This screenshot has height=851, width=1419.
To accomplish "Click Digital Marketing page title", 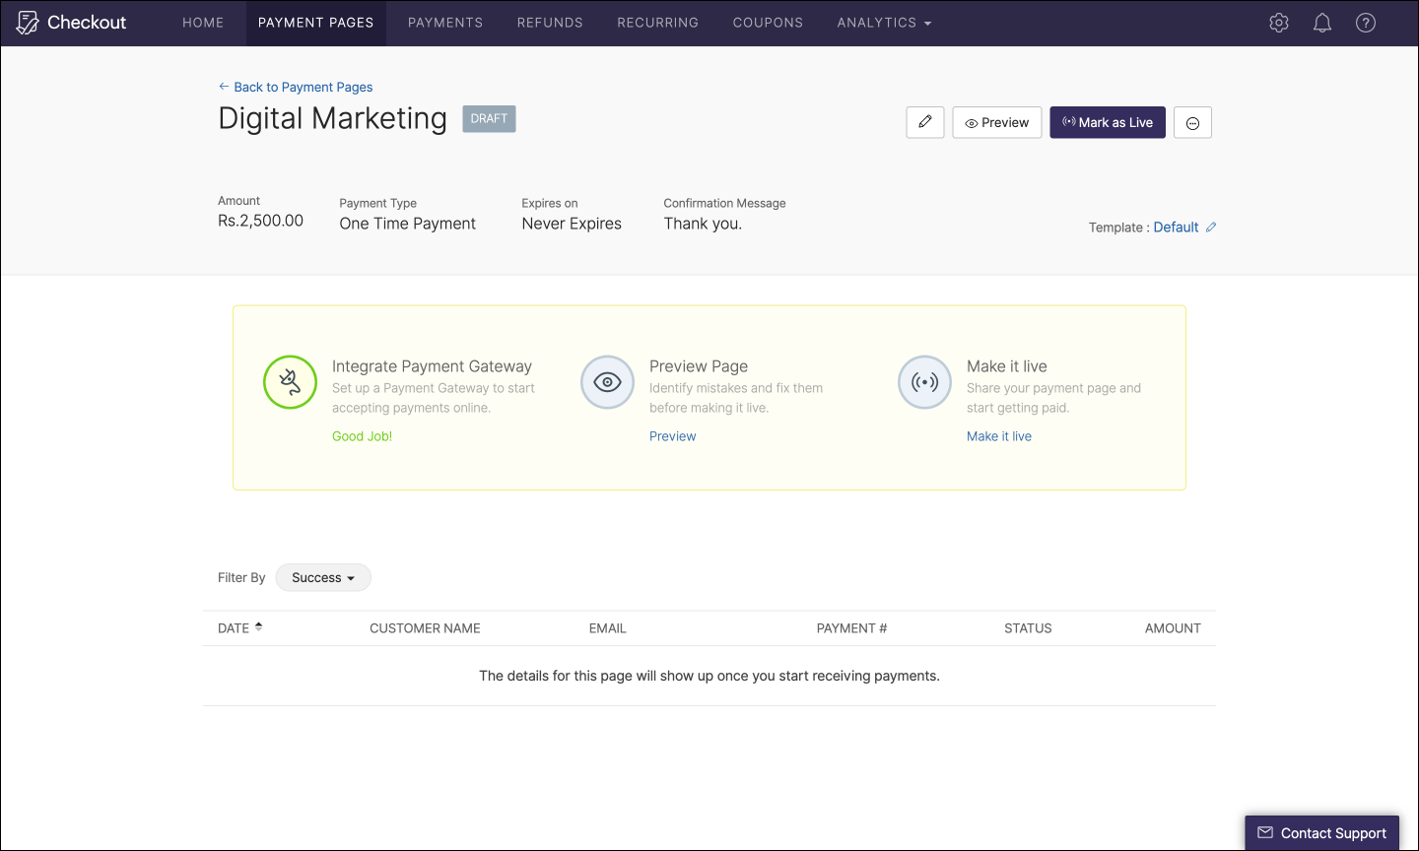I will [x=332, y=118].
